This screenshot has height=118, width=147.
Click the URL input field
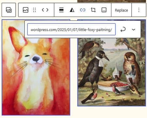click(72, 29)
